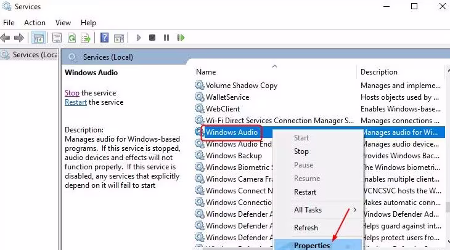Click the 'Enables Windows-base...' description
Viewport: 450px width, 250px height.
(401, 109)
